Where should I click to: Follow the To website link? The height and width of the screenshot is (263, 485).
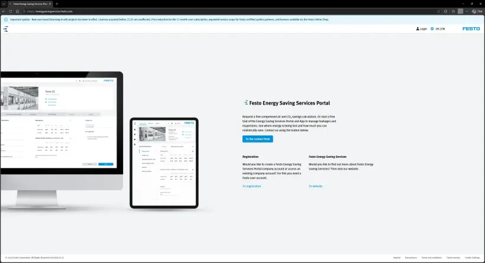point(315,186)
